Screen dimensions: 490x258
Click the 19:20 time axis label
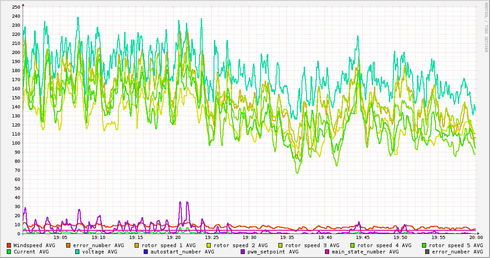click(174, 238)
